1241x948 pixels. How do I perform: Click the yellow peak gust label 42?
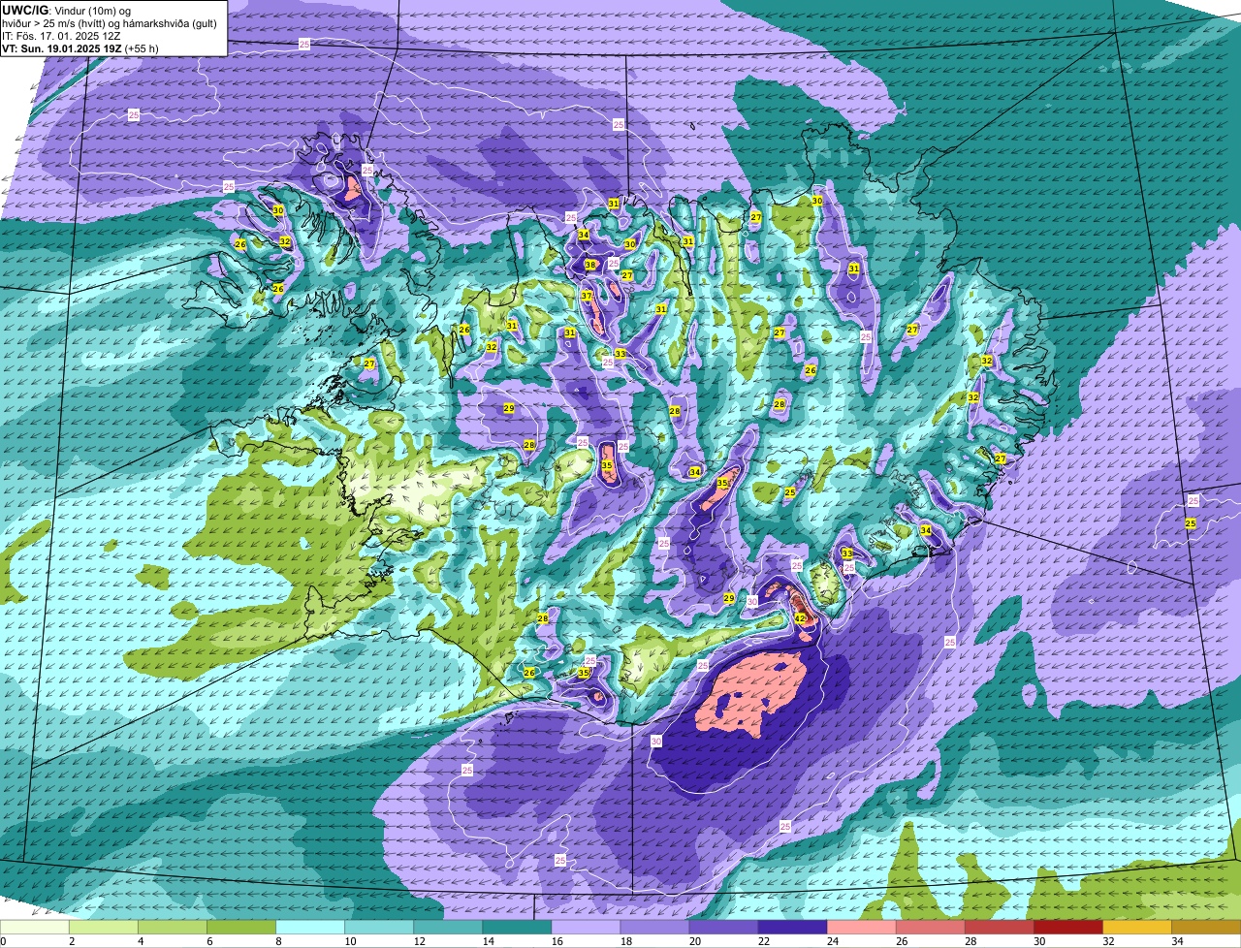click(x=800, y=617)
